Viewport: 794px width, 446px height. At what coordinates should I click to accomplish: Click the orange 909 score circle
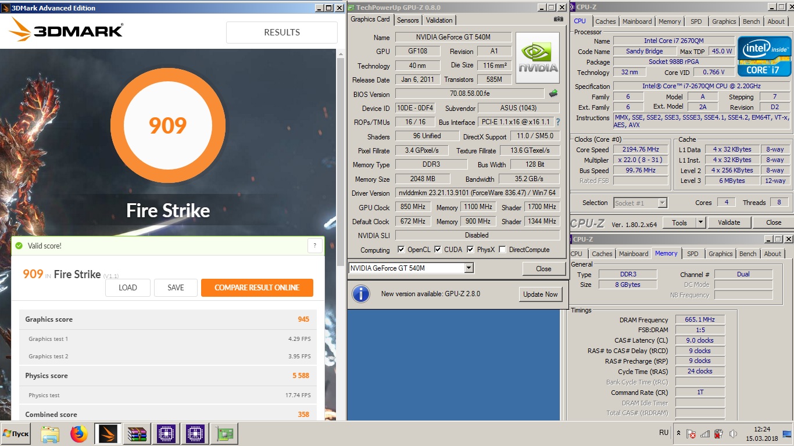tap(167, 125)
